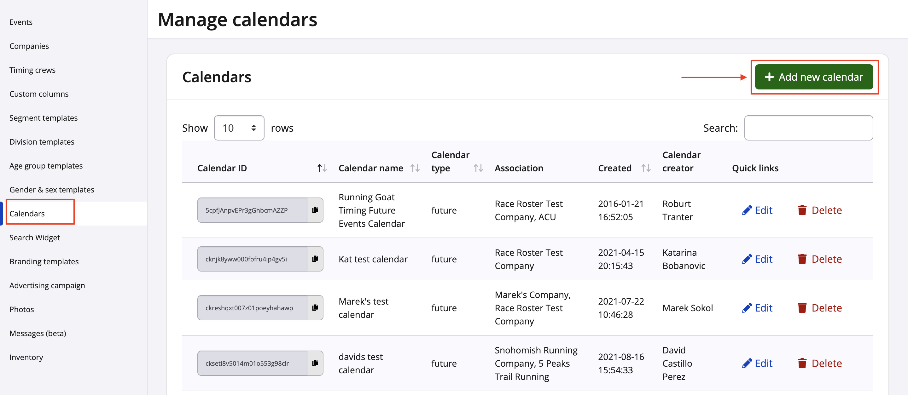
Task: Edit the Kat test calendar
Action: coord(757,259)
